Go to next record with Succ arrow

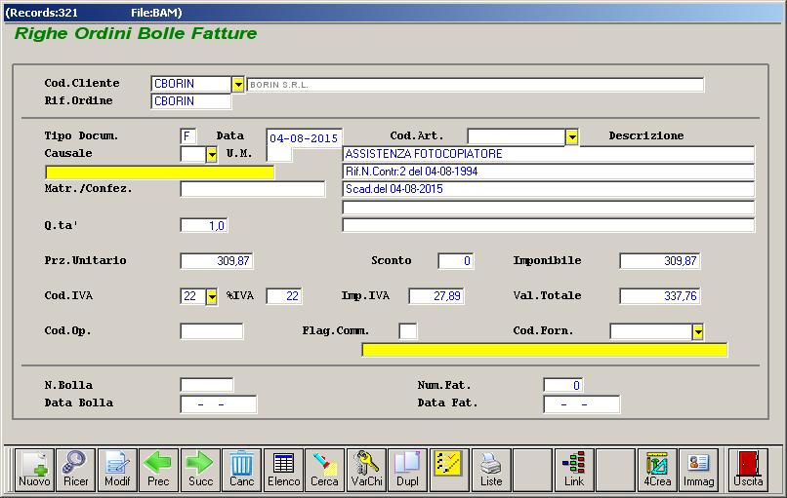coord(200,470)
